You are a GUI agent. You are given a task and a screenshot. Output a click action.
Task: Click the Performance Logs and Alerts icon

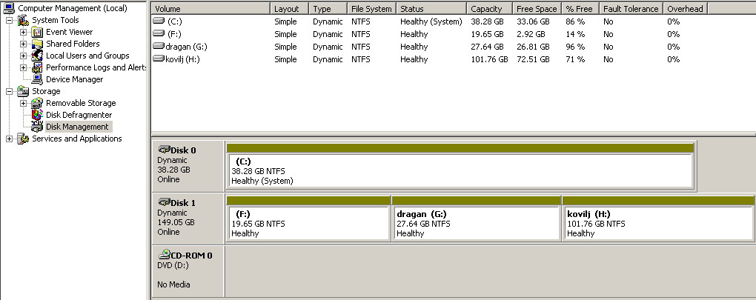pos(37,67)
